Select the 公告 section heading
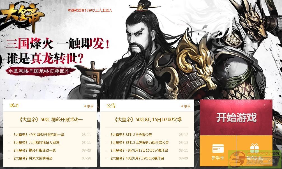 pyautogui.click(x=111, y=106)
